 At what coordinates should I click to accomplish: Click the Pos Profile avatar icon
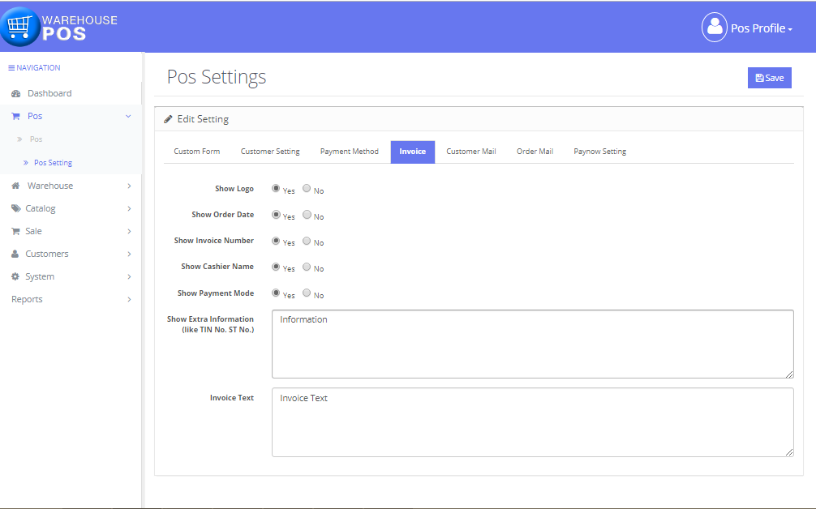[714, 27]
